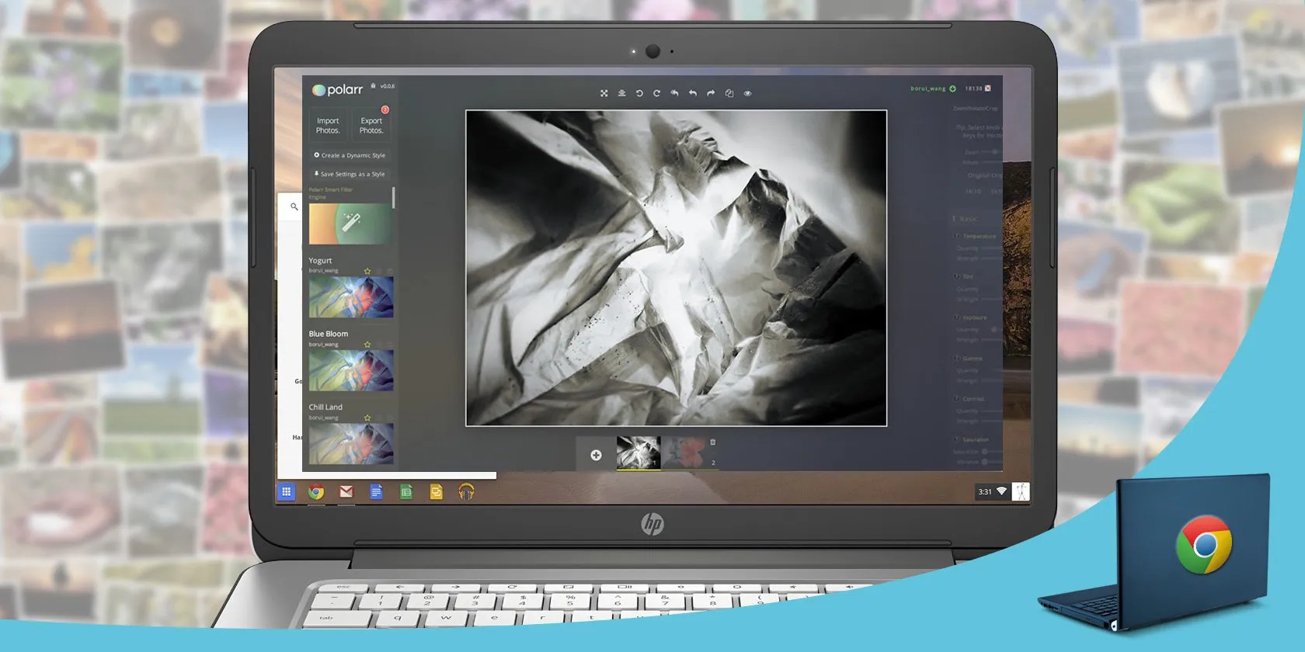Apply the Blue Bloom filter thumbnail

pyautogui.click(x=351, y=370)
